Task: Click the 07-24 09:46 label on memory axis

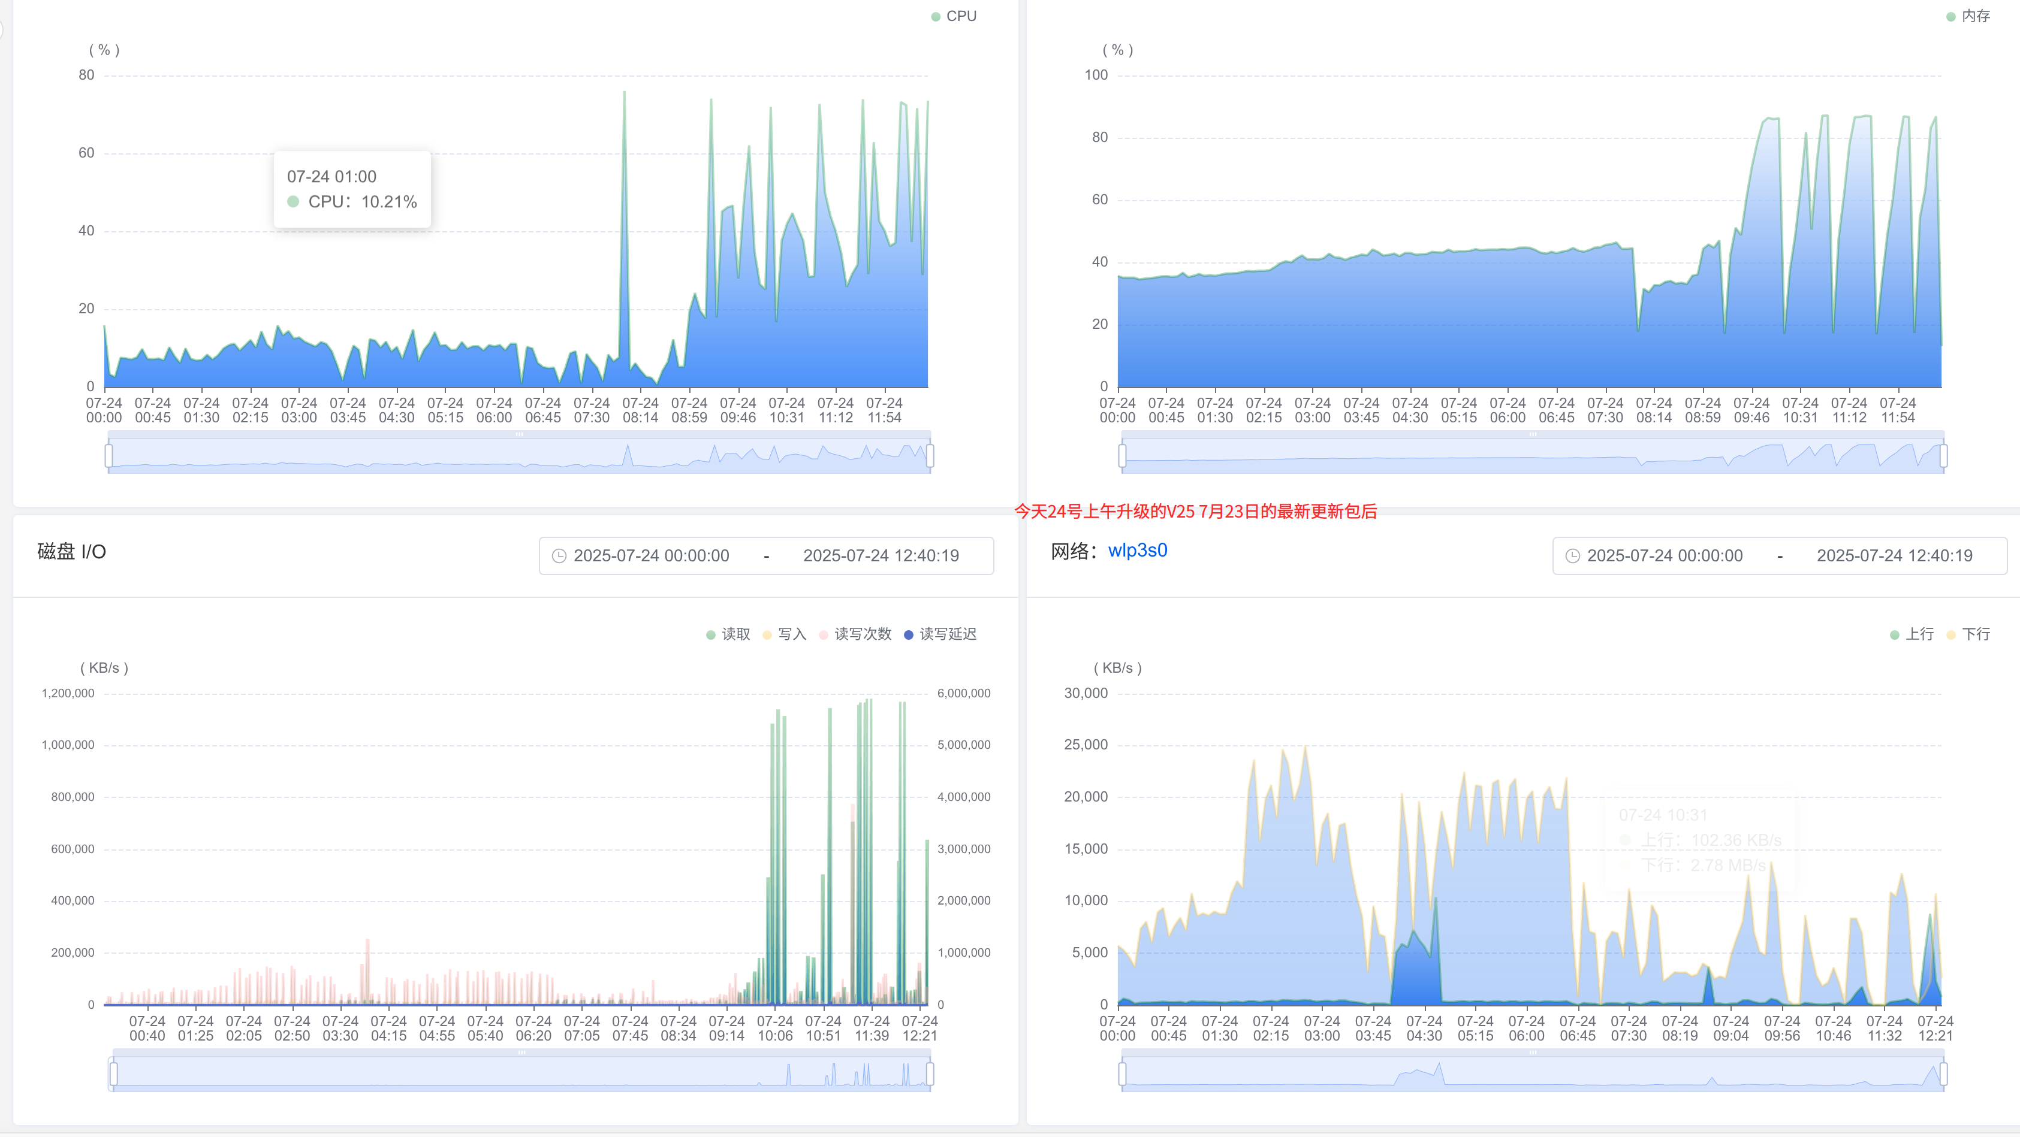Action: (x=1751, y=410)
